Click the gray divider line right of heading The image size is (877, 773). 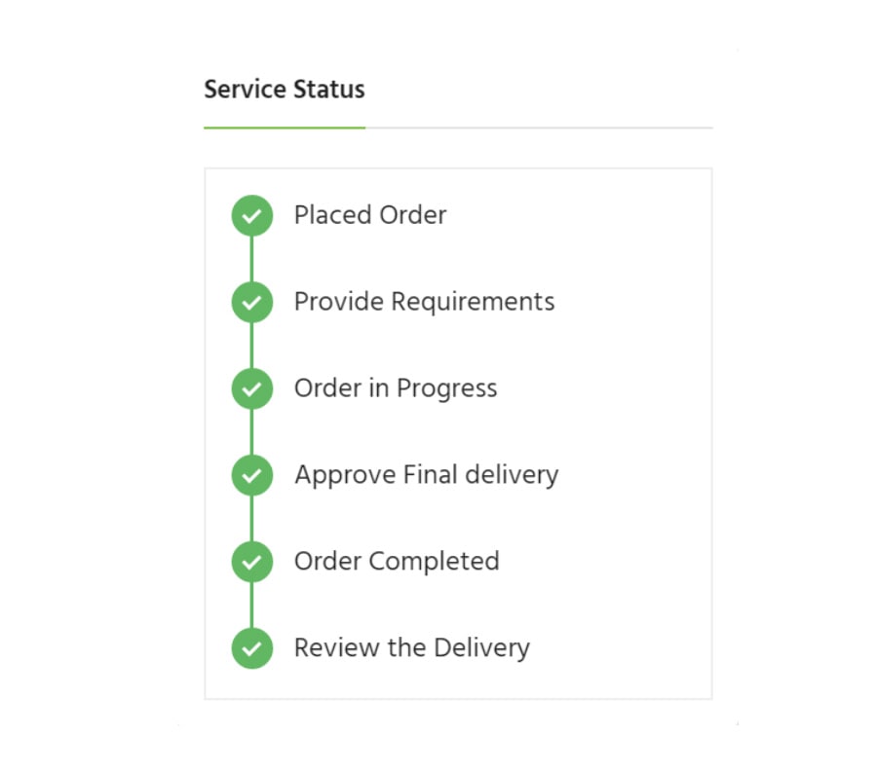[x=539, y=128]
